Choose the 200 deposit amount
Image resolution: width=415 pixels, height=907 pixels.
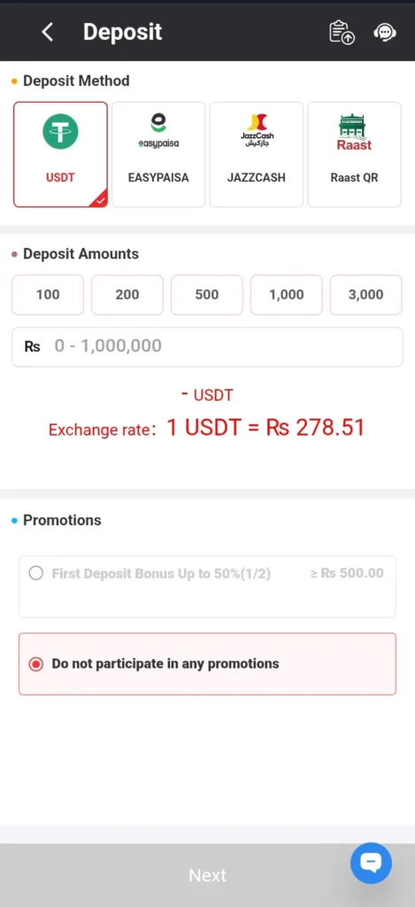coord(127,295)
